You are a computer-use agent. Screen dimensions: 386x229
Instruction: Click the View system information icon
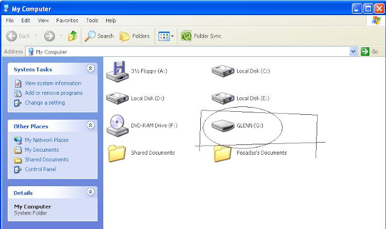click(x=18, y=83)
